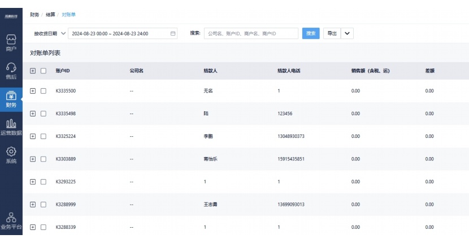The width and height of the screenshot is (469, 243).
Task: Expand the dropdown arrow next to 导出
Action: pos(347,33)
